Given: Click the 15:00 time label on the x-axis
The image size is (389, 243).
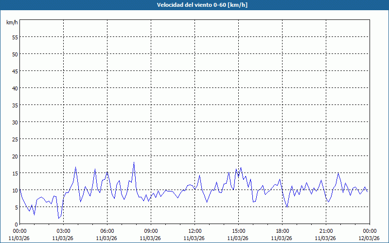Looking at the screenshot, I should pyautogui.click(x=238, y=231).
